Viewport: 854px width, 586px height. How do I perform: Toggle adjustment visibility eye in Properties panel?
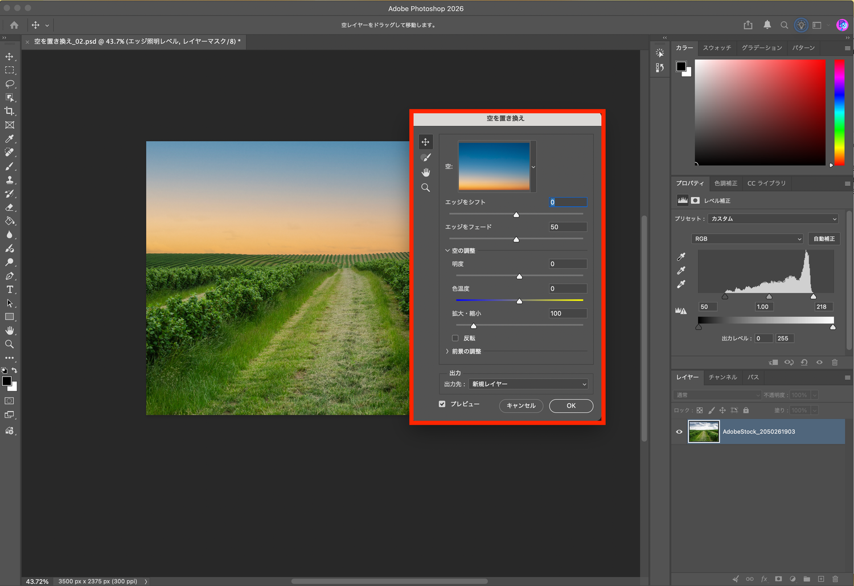[819, 362]
